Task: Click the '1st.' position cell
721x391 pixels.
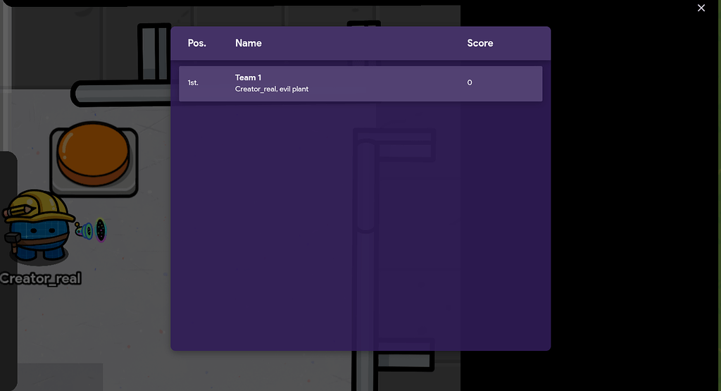Action: (x=193, y=83)
